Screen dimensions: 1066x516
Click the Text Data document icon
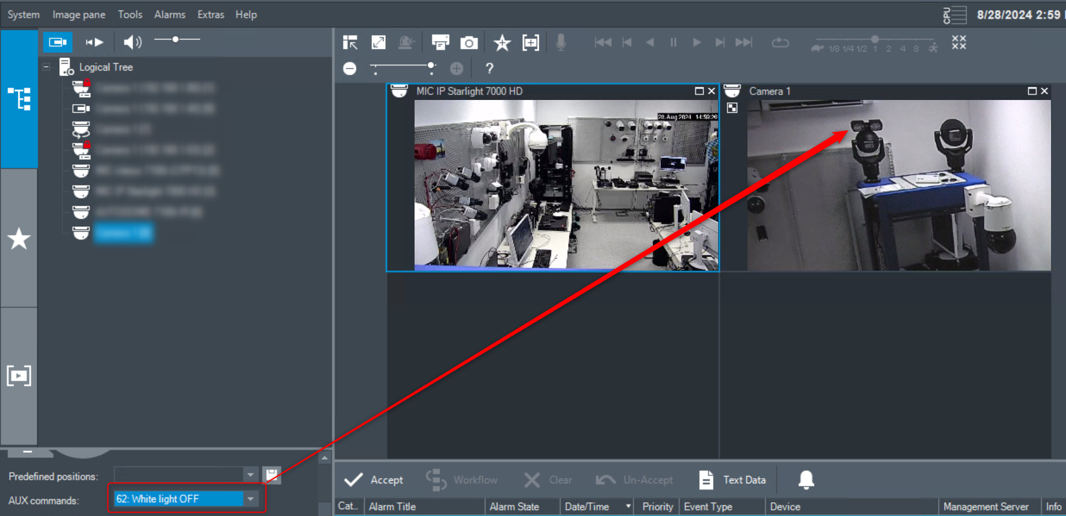[x=706, y=480]
